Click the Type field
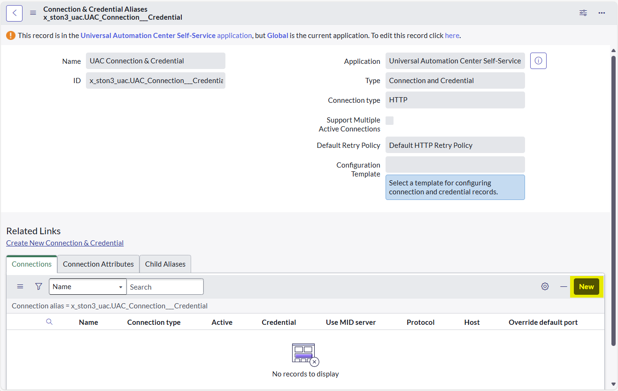This screenshot has height=391, width=618. tap(455, 81)
